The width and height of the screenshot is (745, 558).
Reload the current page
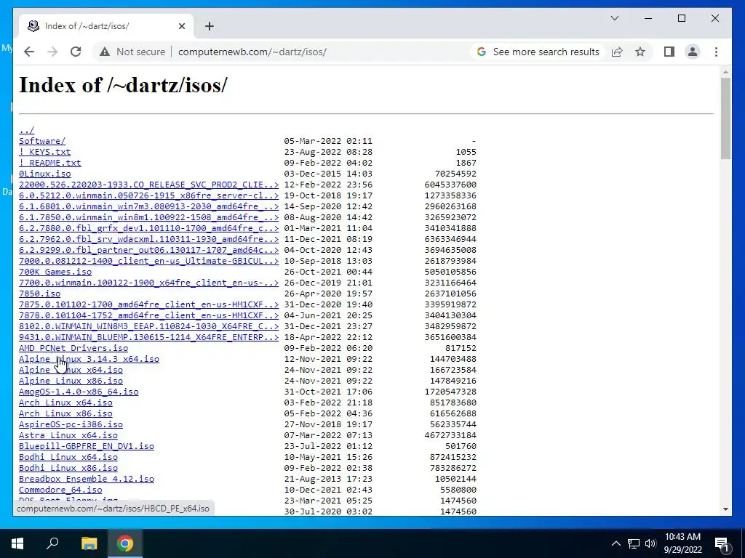click(x=76, y=52)
